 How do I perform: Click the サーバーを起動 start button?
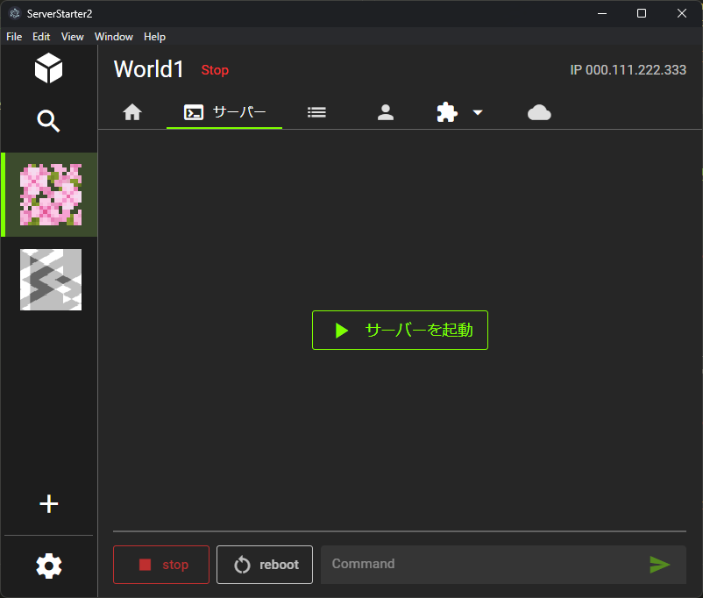(x=400, y=331)
